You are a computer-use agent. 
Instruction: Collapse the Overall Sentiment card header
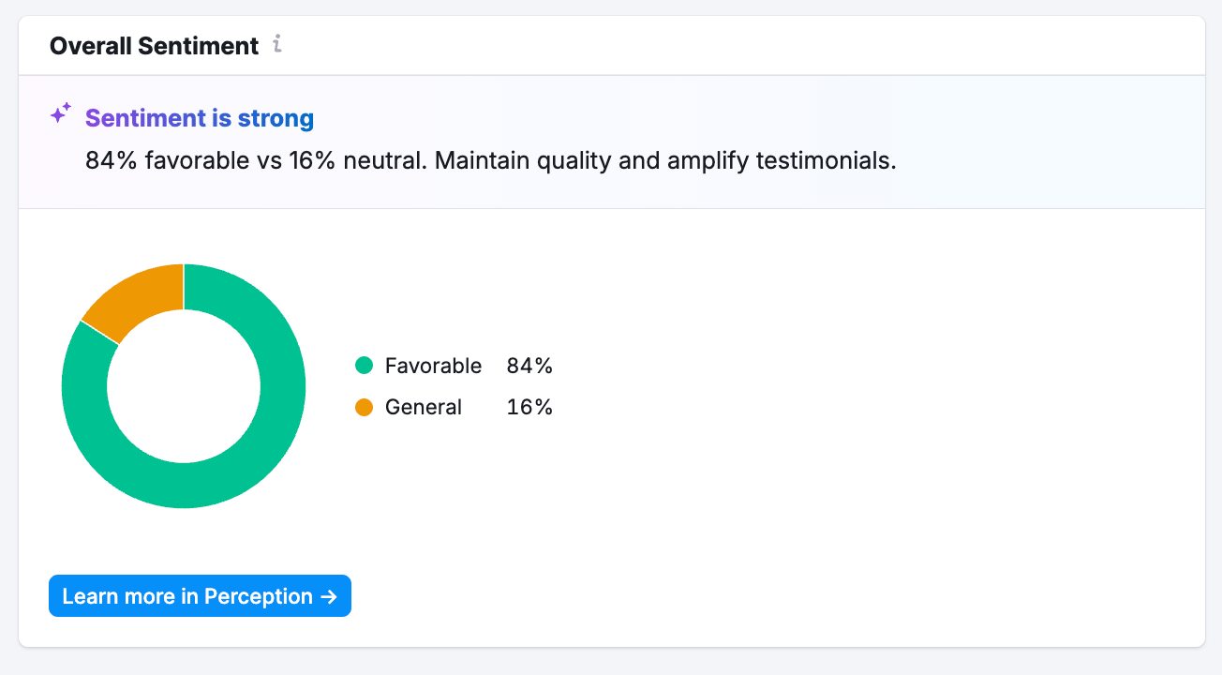(x=154, y=45)
